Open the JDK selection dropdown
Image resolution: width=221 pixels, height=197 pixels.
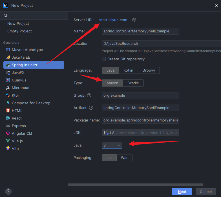point(140,133)
